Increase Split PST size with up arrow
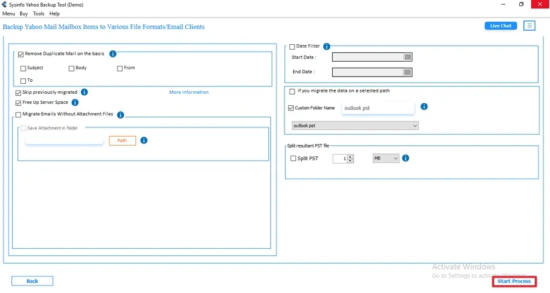 point(350,157)
